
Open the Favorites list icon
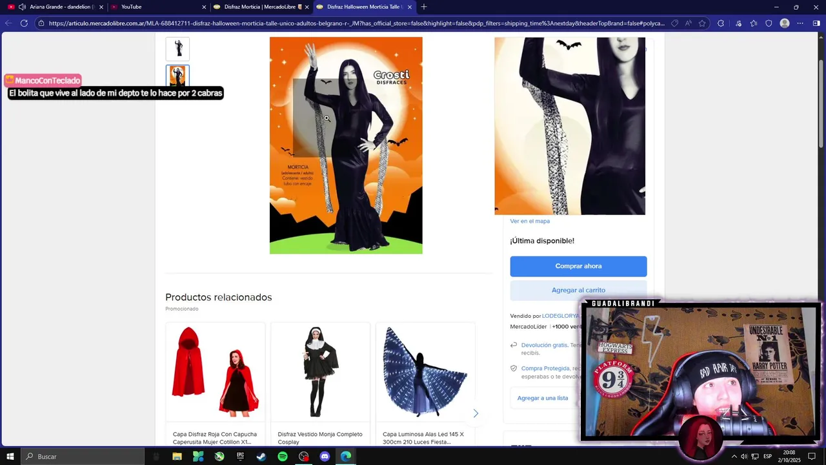tap(753, 23)
